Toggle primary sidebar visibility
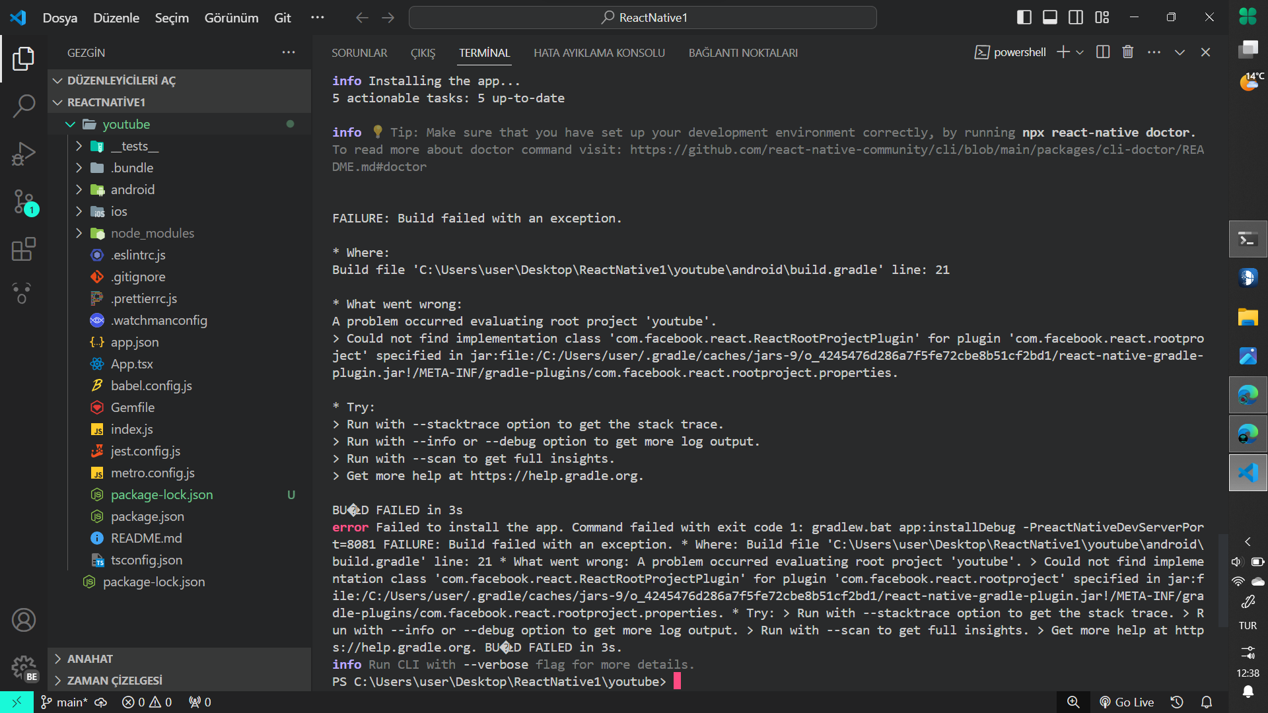The height and width of the screenshot is (713, 1268). [1024, 18]
